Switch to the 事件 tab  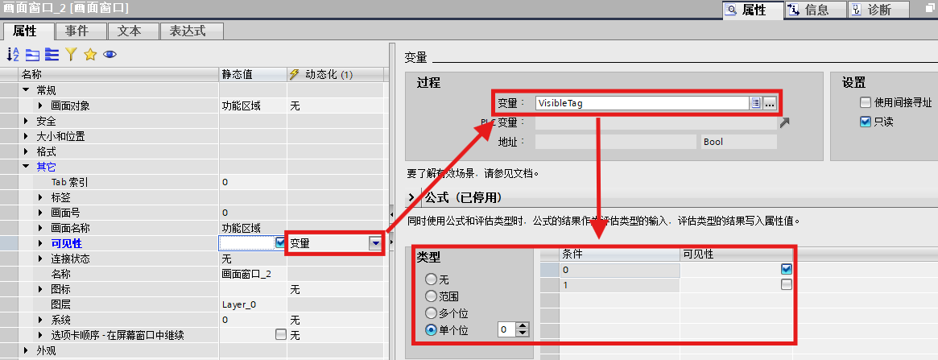click(76, 31)
